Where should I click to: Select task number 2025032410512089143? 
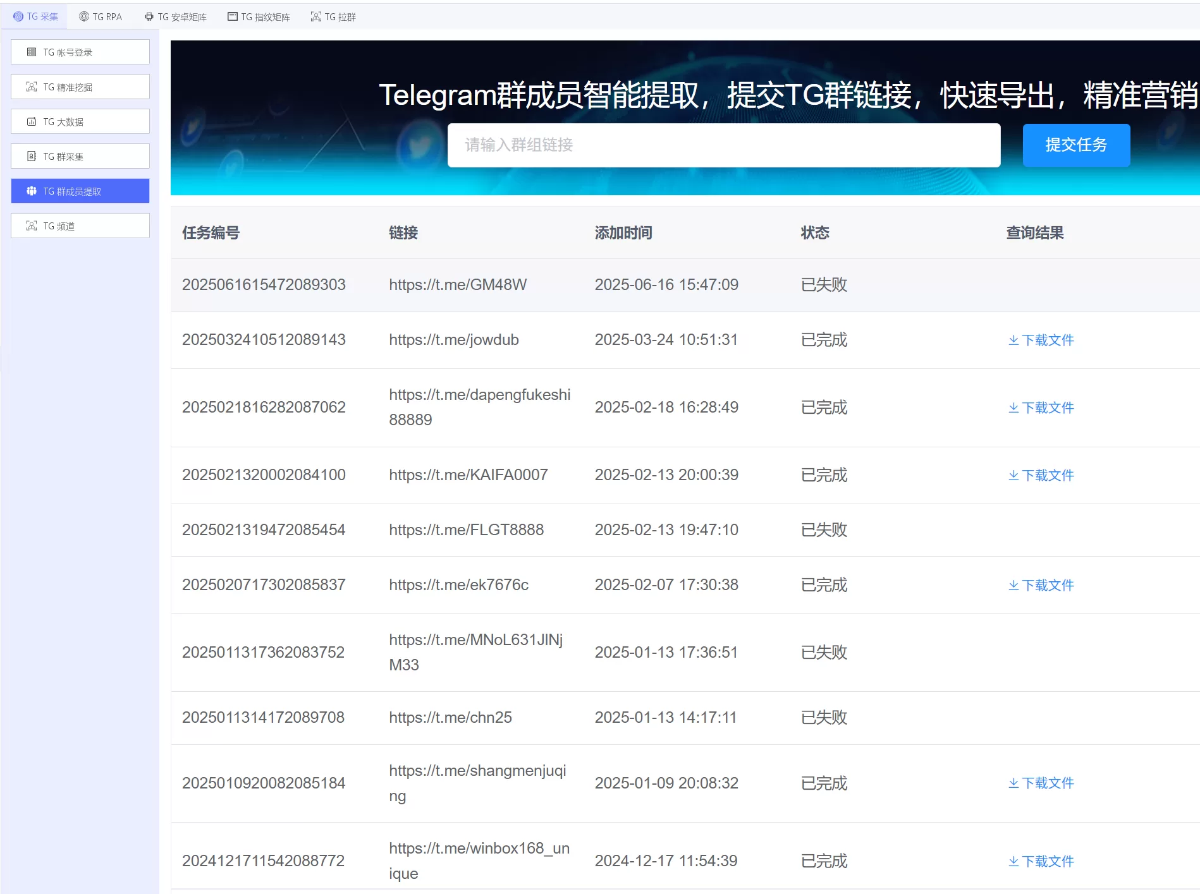tap(264, 339)
